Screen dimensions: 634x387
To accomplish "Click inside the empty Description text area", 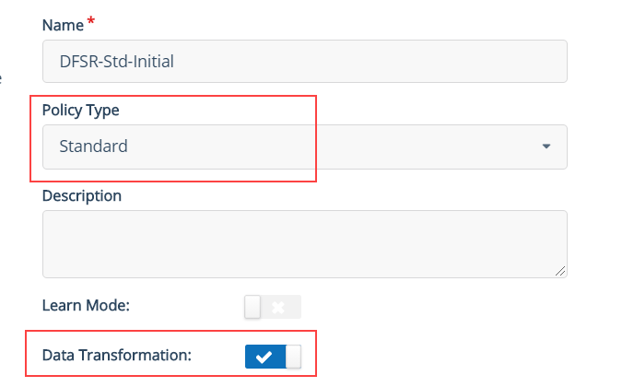I will (x=305, y=244).
